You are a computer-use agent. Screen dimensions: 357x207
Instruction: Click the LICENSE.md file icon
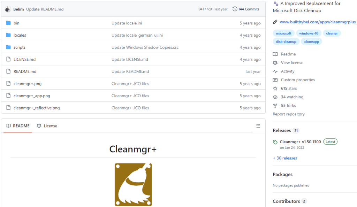tap(8, 59)
